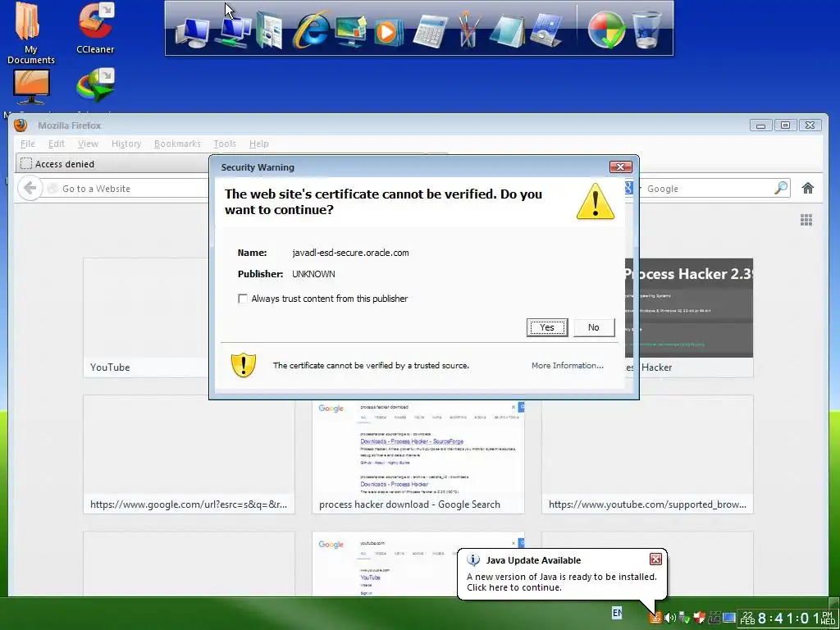
Task: Click Safely Remove Hardware tray icon
Action: (x=684, y=618)
